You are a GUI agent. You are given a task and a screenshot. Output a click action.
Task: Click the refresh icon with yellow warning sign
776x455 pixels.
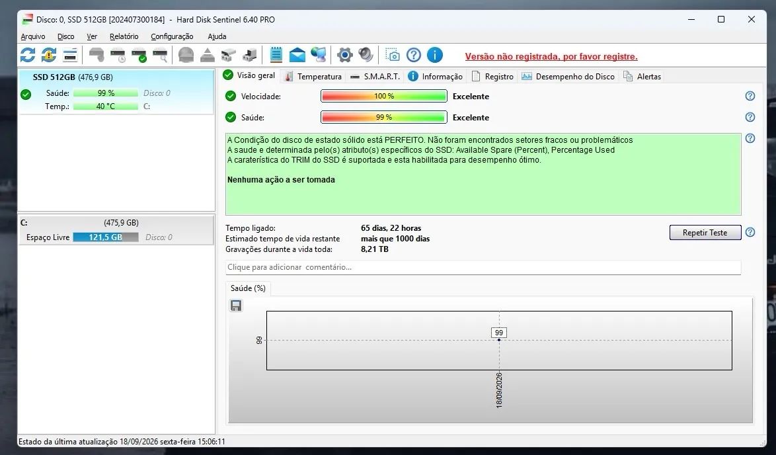coord(48,55)
